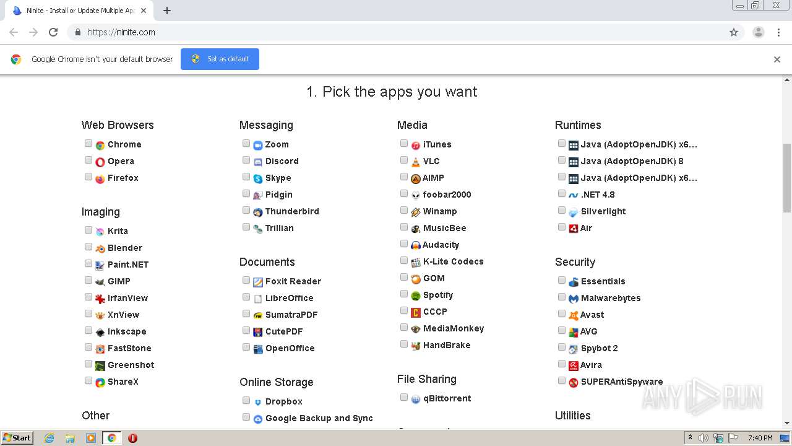The image size is (792, 446).
Task: Select the LibreOffice checkbox
Action: tap(246, 297)
